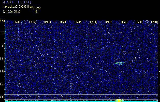
Task: Click the 05:32 time axis label
Action: pos(32,22)
